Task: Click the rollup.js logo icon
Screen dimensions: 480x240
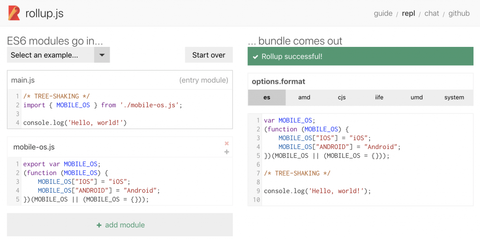Action: (14, 14)
